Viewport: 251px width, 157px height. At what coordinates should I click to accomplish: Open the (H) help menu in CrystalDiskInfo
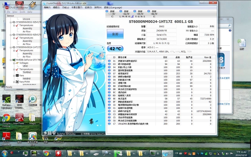[x=98, y=8]
